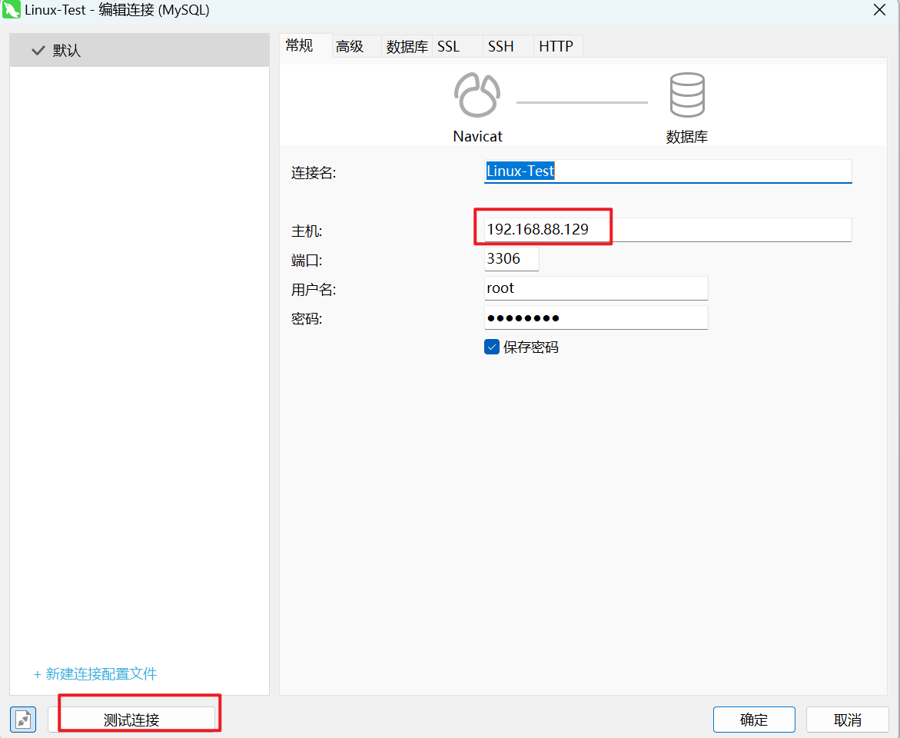This screenshot has height=738, width=900.
Task: Click the database cylinder icon
Action: click(686, 95)
